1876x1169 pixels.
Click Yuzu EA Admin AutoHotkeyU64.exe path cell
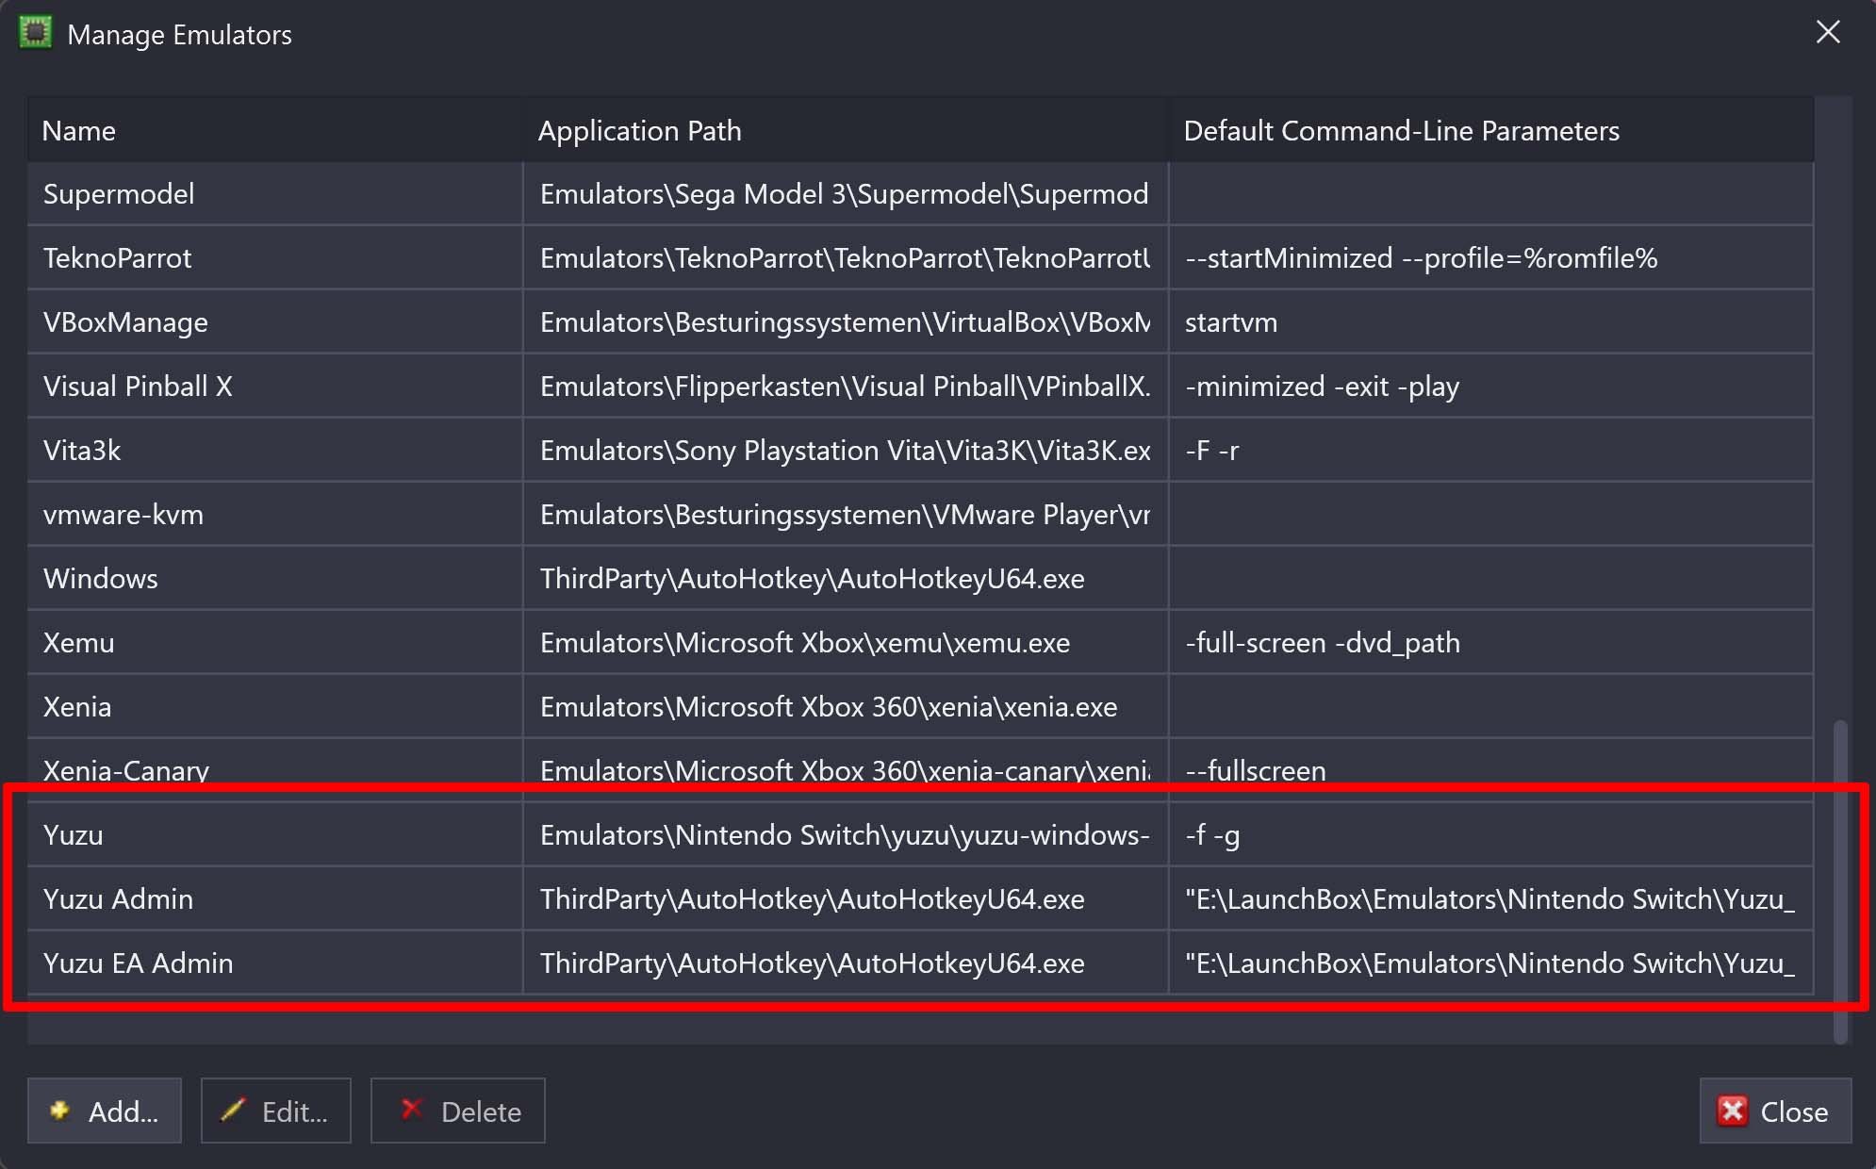pos(846,963)
